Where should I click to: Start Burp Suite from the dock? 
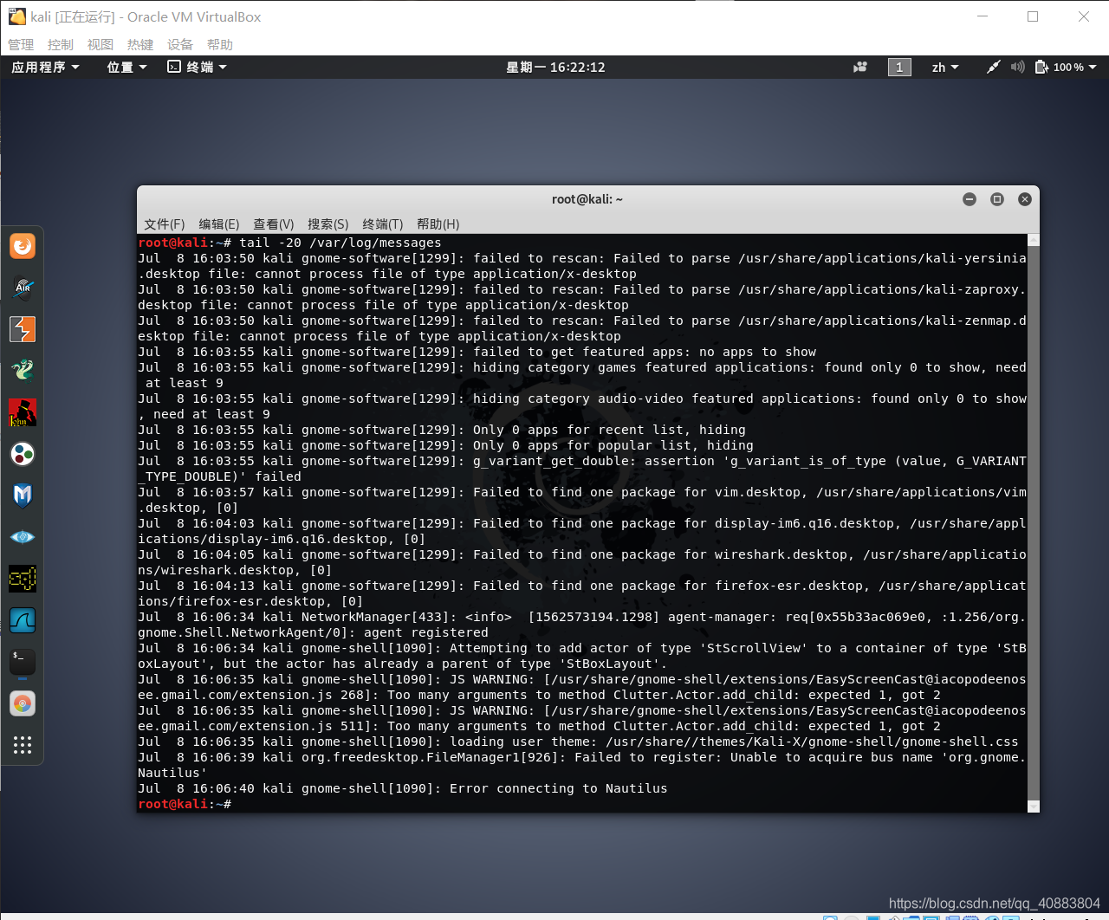pyautogui.click(x=23, y=329)
